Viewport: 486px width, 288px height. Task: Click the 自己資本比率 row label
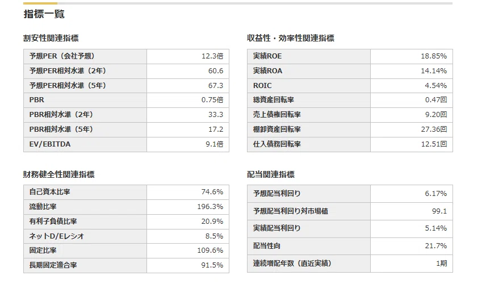49,192
